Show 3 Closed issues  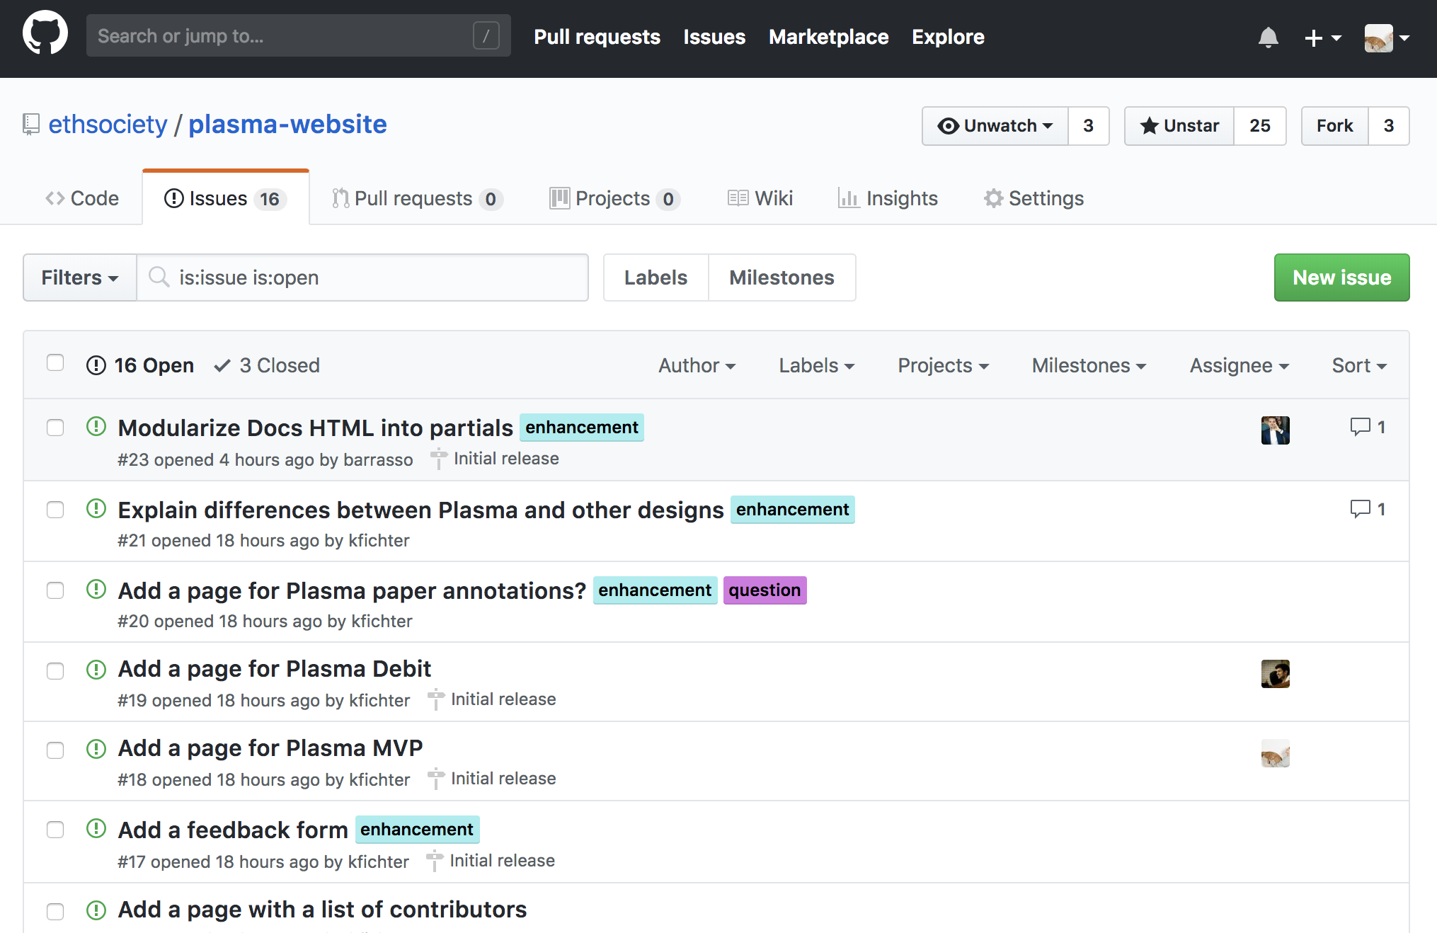coord(267,365)
